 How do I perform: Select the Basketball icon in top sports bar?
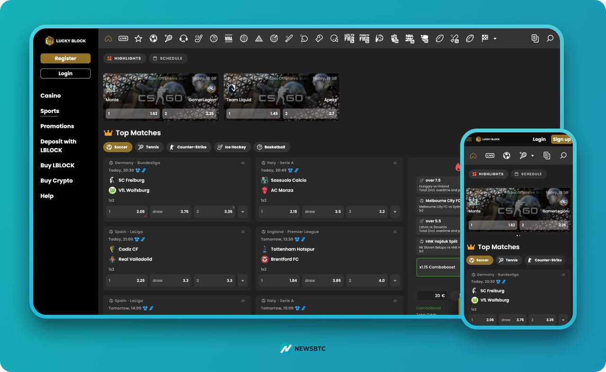click(214, 38)
